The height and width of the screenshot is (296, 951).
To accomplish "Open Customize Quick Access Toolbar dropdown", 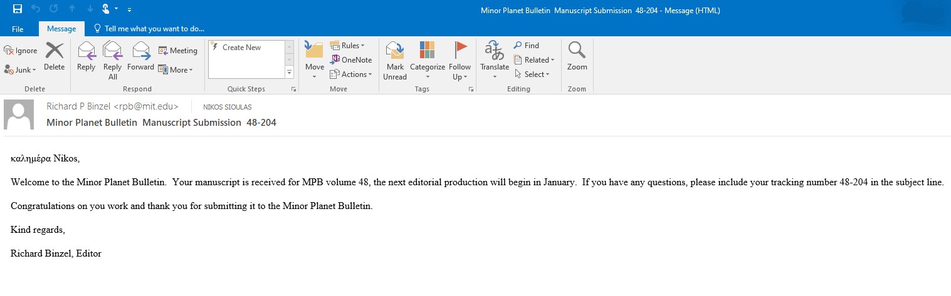I will point(129,9).
